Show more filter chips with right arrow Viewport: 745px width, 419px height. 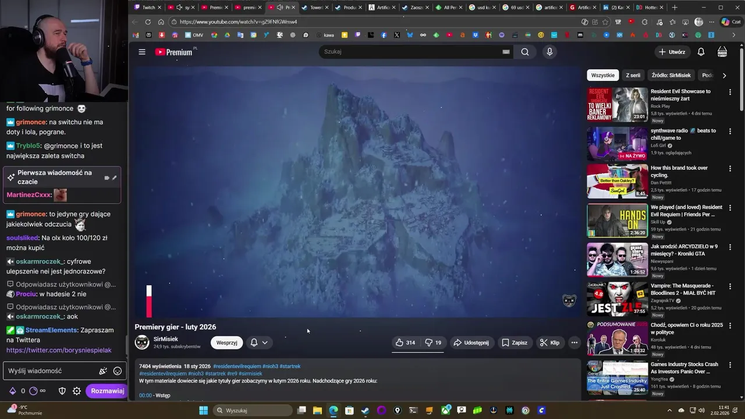click(724, 75)
